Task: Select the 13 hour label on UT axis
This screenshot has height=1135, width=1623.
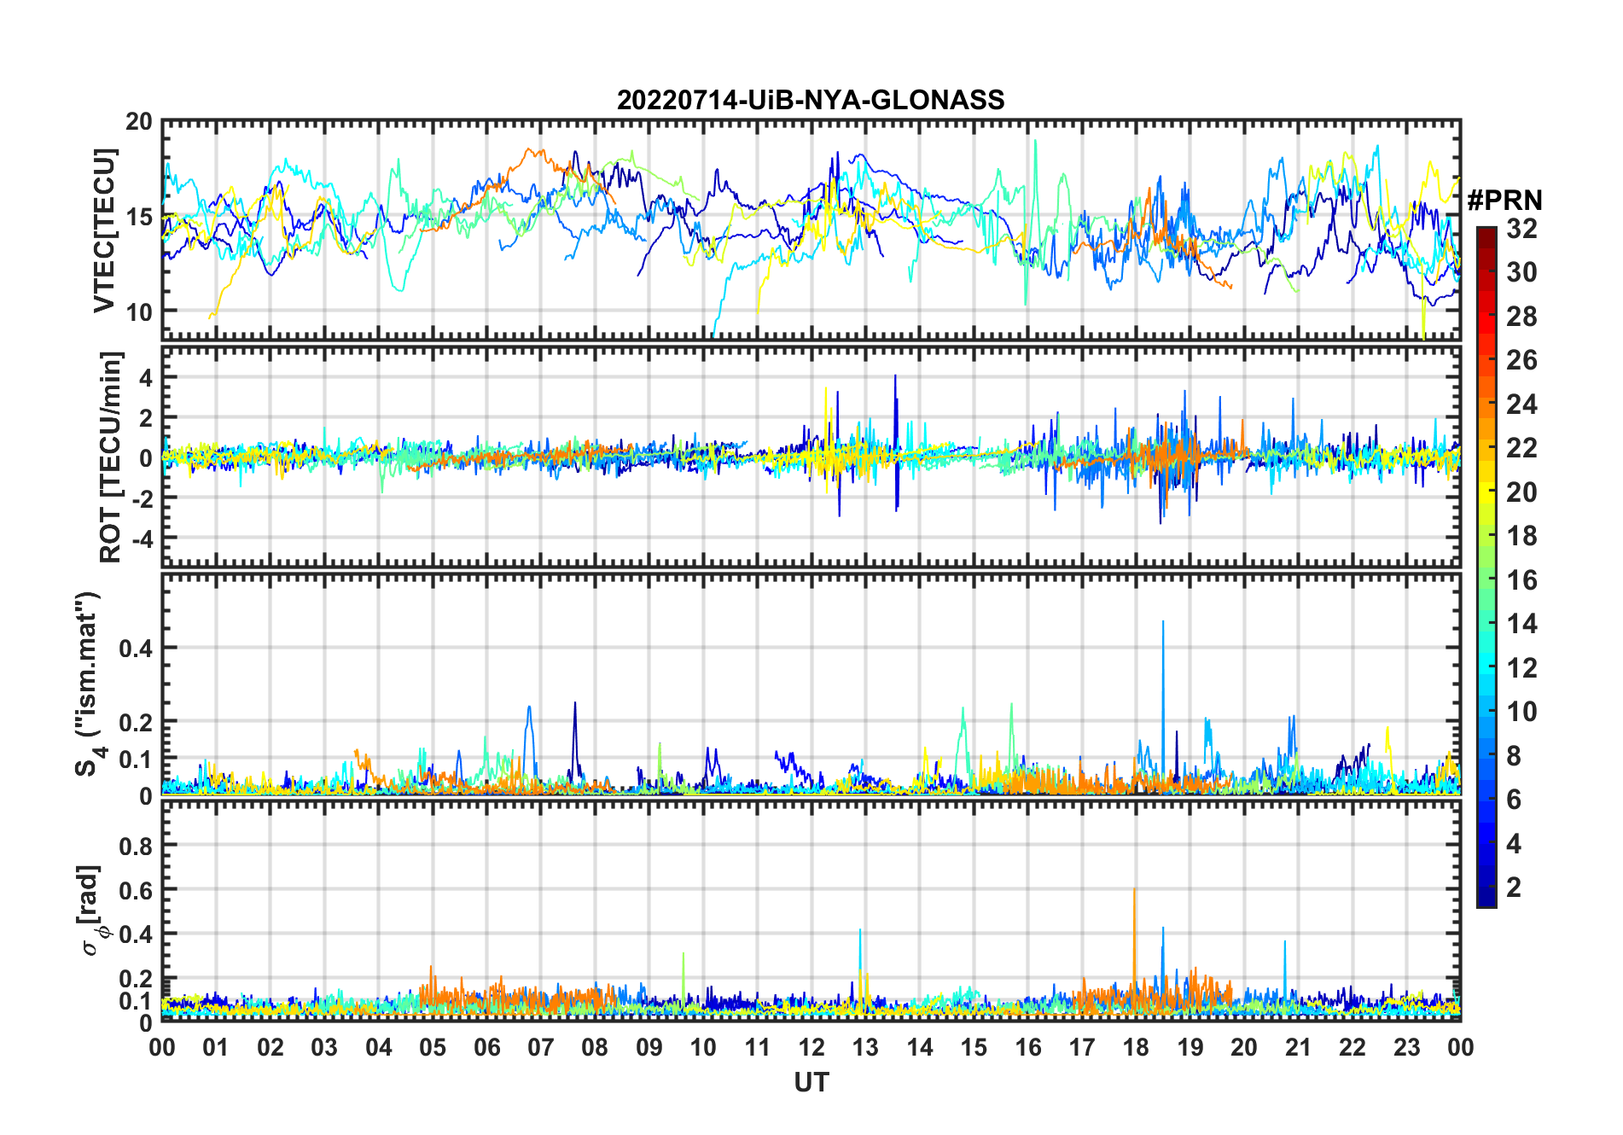Action: click(865, 1048)
